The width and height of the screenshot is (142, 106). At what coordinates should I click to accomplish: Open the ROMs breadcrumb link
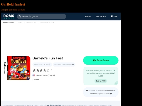[x=20, y=23]
